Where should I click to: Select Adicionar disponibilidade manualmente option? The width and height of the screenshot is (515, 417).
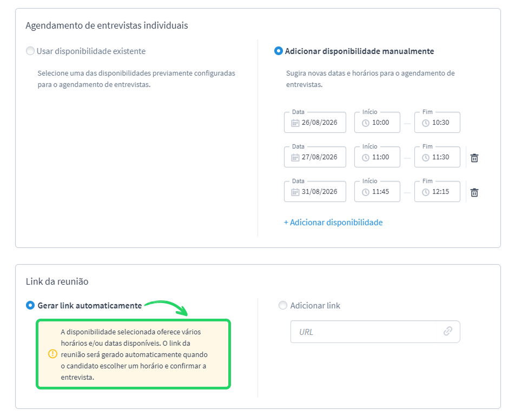click(x=278, y=51)
